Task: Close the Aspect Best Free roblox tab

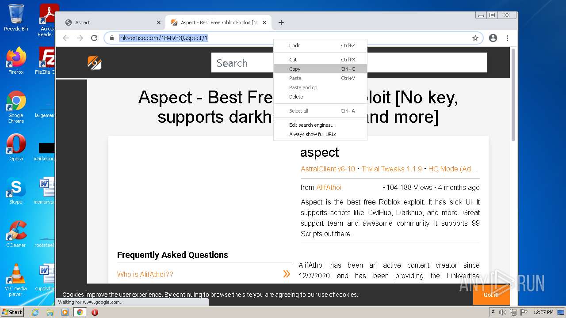Action: point(264,23)
